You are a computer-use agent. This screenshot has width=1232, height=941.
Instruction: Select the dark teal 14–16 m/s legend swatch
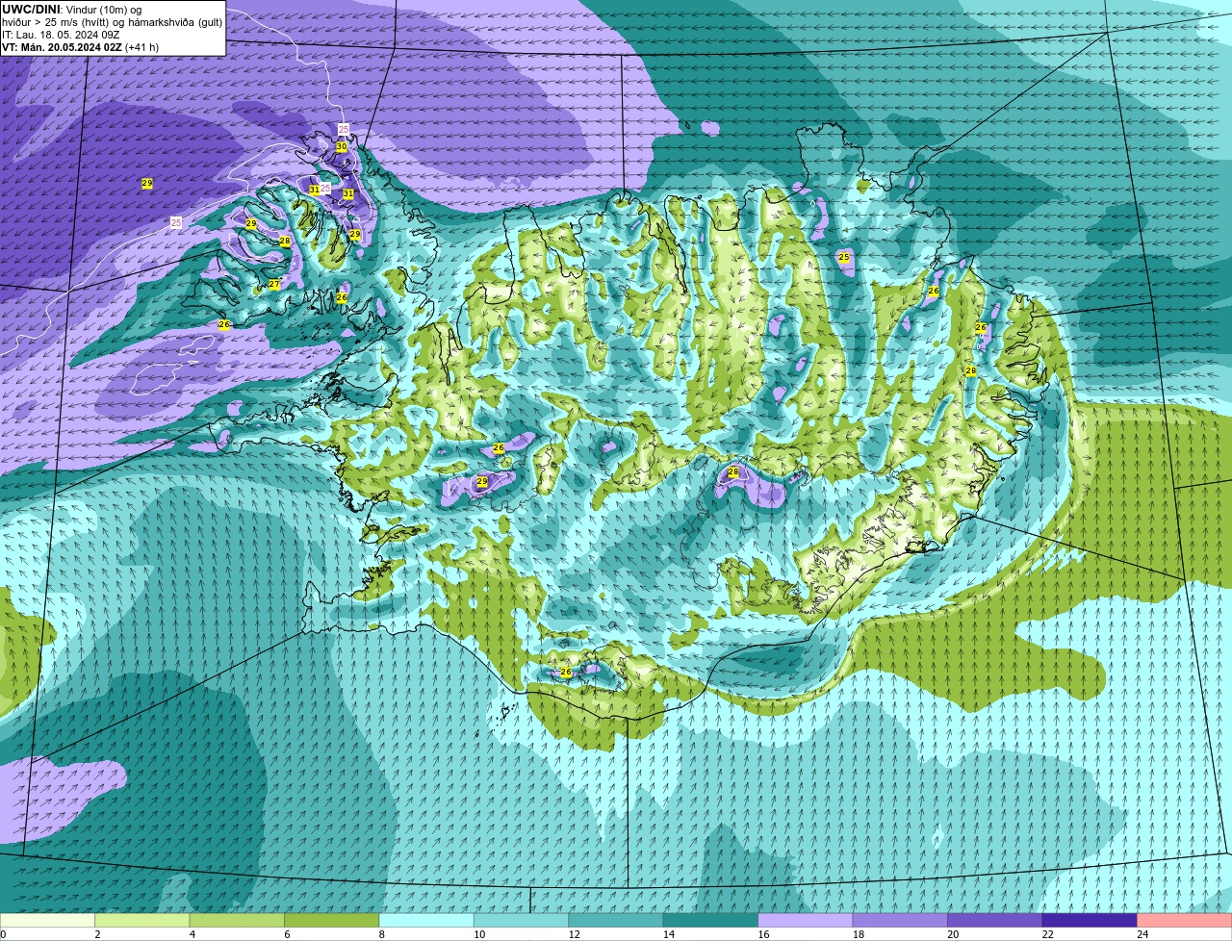point(710,920)
